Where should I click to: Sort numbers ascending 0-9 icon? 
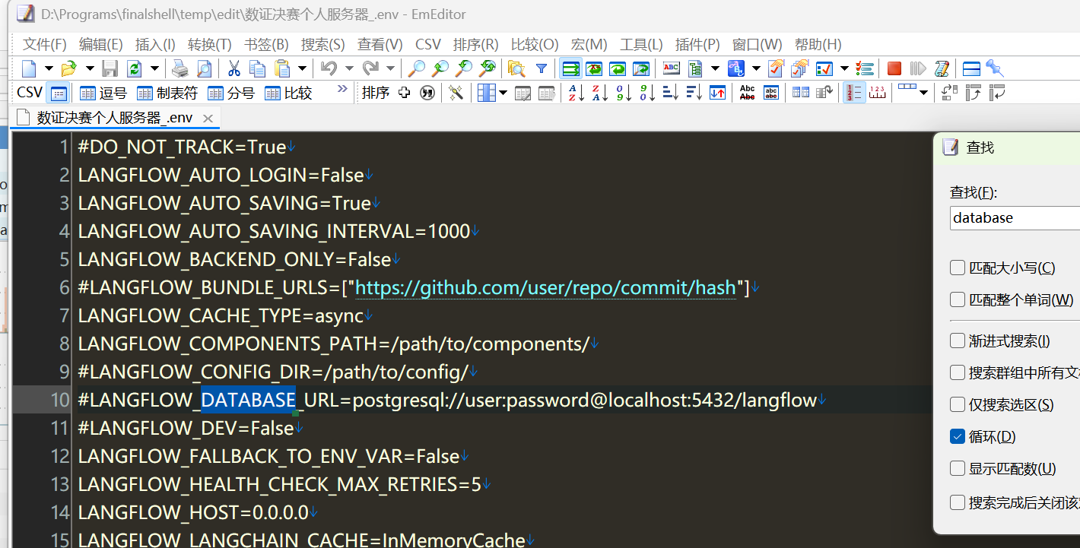[624, 93]
